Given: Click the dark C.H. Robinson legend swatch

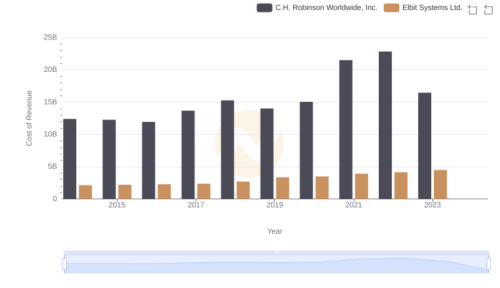Looking at the screenshot, I should pos(264,7).
